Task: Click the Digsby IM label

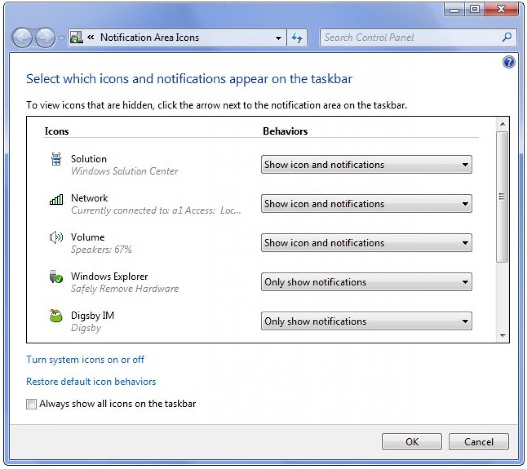Action: coord(93,316)
